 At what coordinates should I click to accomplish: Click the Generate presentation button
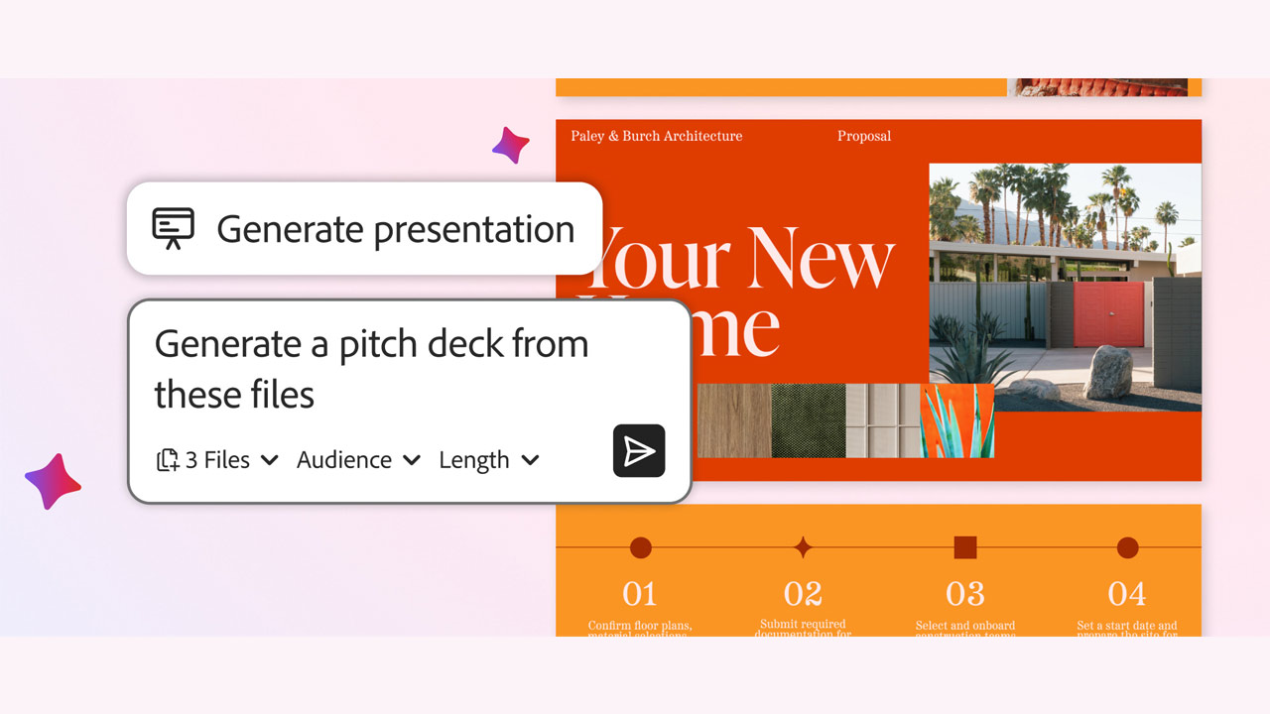[x=364, y=229]
